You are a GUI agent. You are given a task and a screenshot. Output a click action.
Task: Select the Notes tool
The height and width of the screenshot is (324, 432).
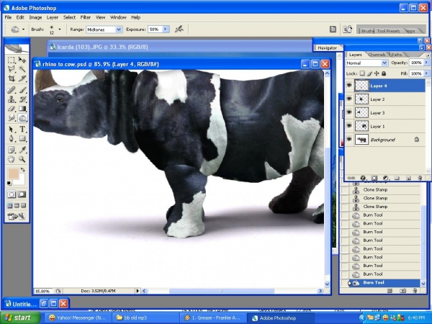tap(12, 150)
